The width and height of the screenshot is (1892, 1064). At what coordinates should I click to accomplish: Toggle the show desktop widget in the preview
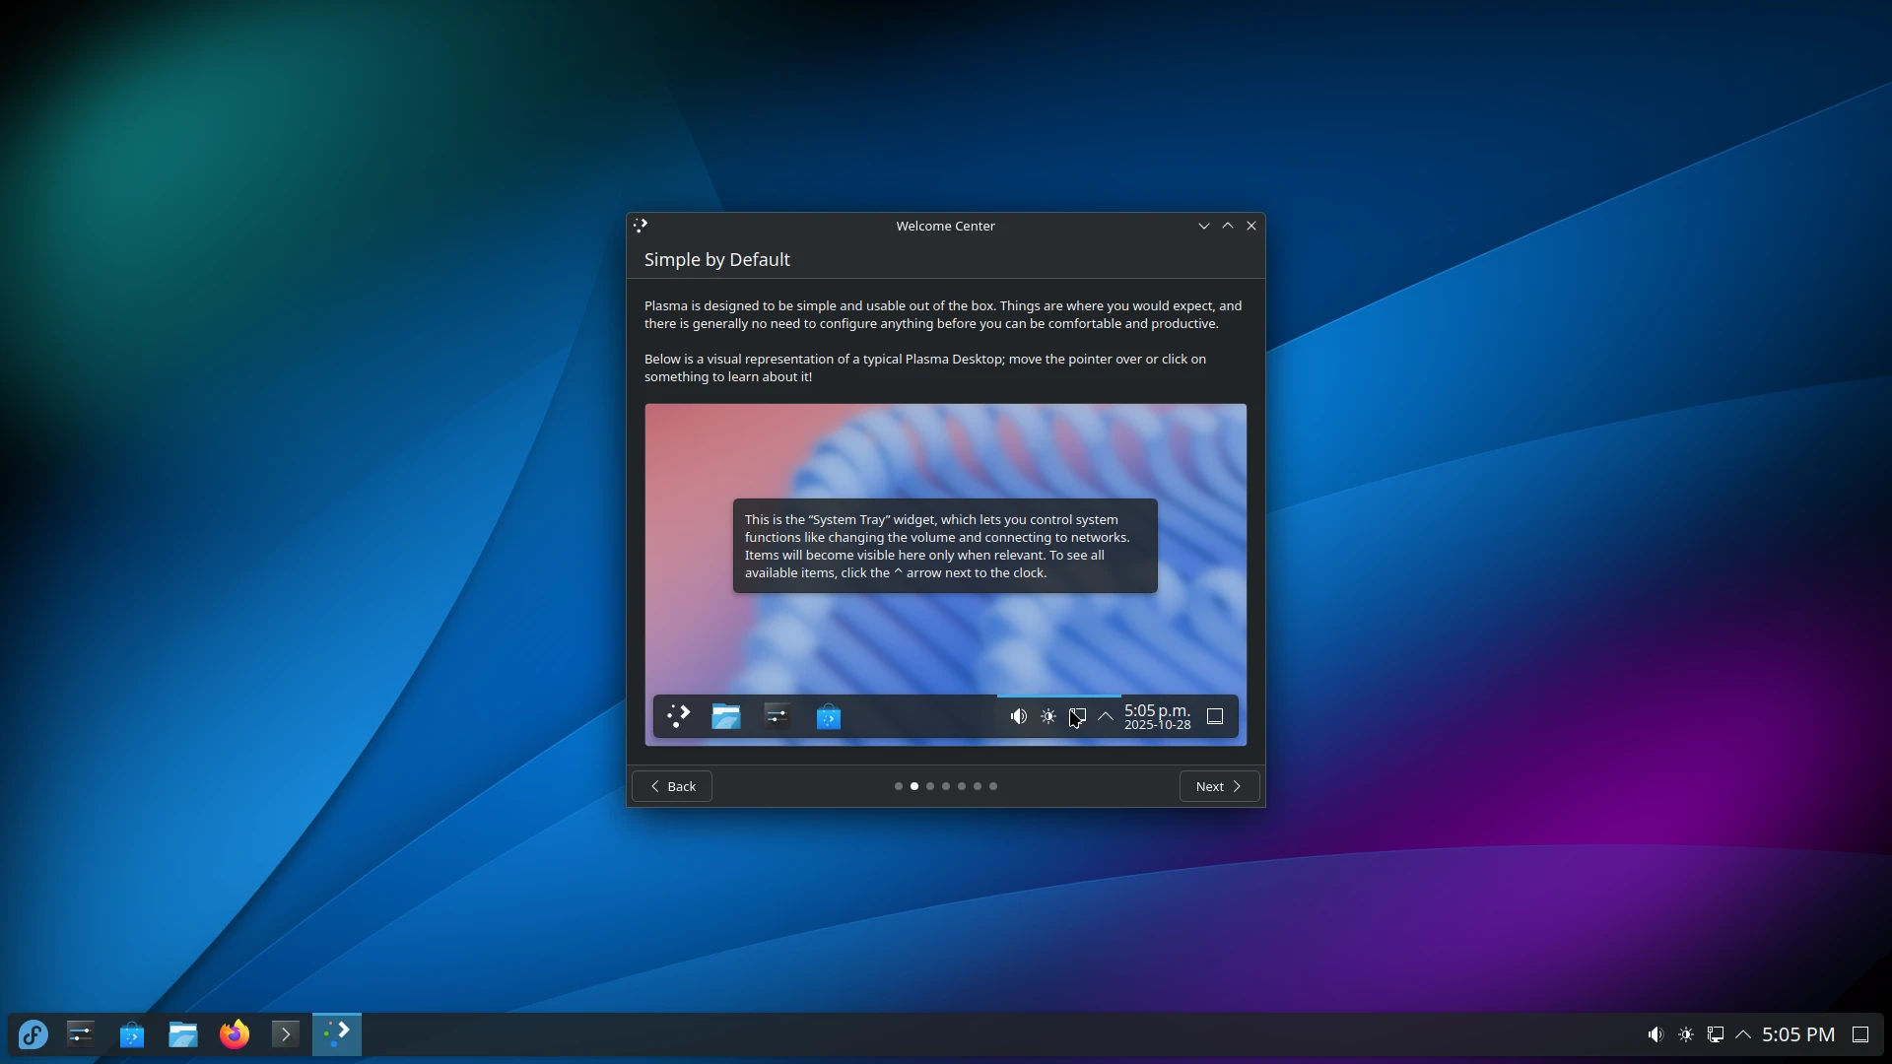pos(1215,716)
